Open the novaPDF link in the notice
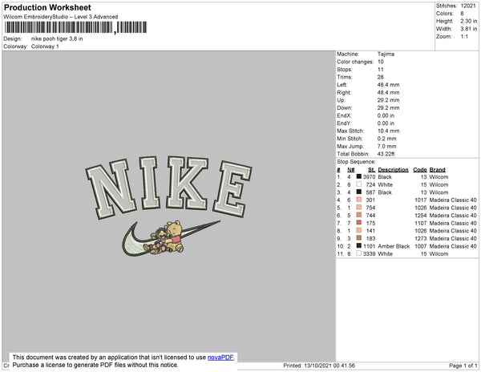 [x=220, y=358]
